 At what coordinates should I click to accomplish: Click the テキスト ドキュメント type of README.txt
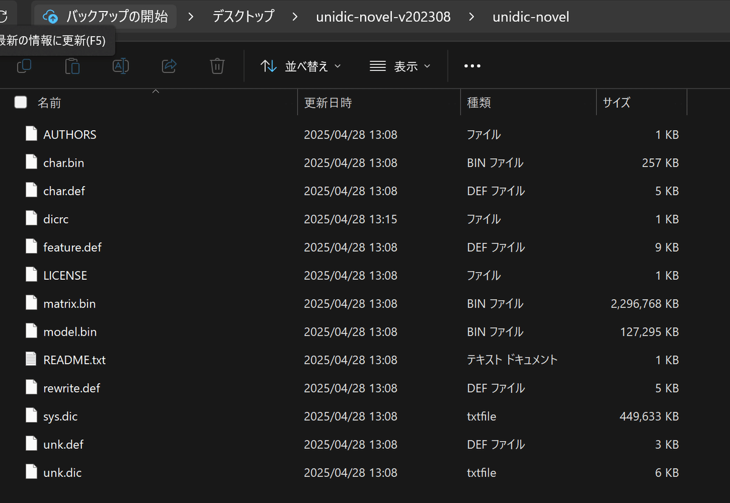(512, 360)
